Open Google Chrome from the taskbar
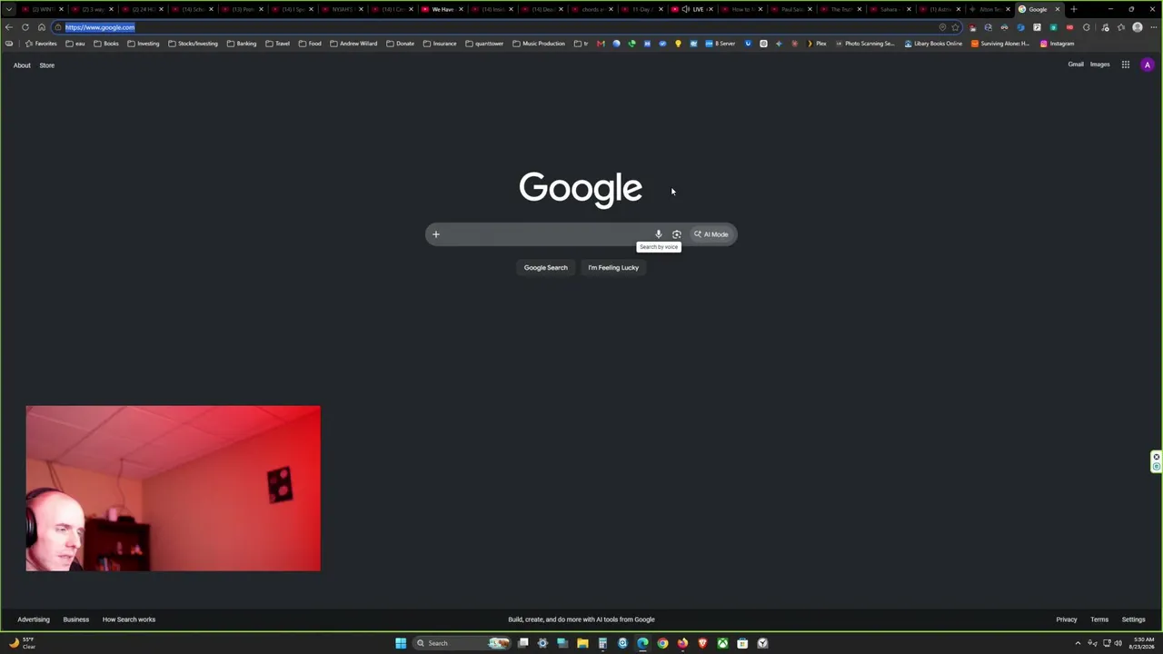 [662, 643]
